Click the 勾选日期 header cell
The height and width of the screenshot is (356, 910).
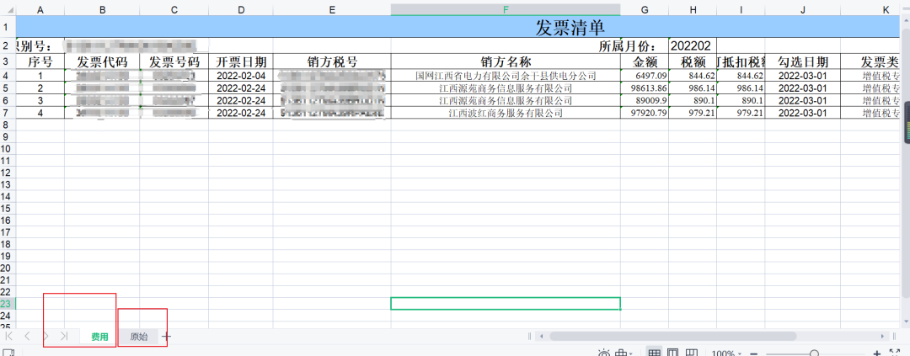pos(803,61)
